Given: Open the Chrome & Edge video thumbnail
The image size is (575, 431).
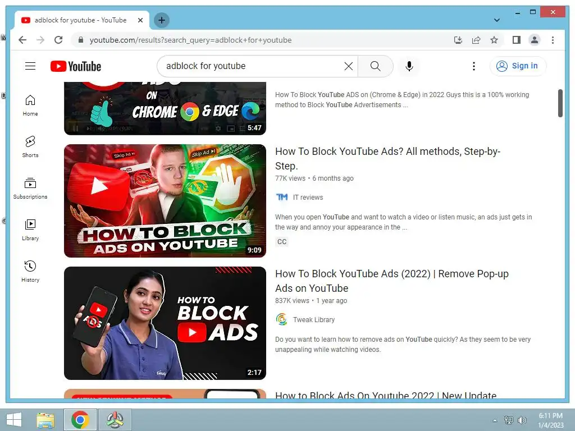Looking at the screenshot, I should point(165,108).
